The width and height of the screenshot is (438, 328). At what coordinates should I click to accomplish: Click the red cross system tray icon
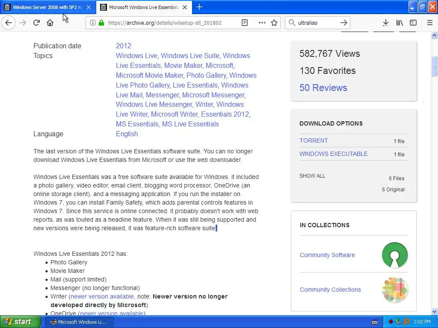(391, 322)
